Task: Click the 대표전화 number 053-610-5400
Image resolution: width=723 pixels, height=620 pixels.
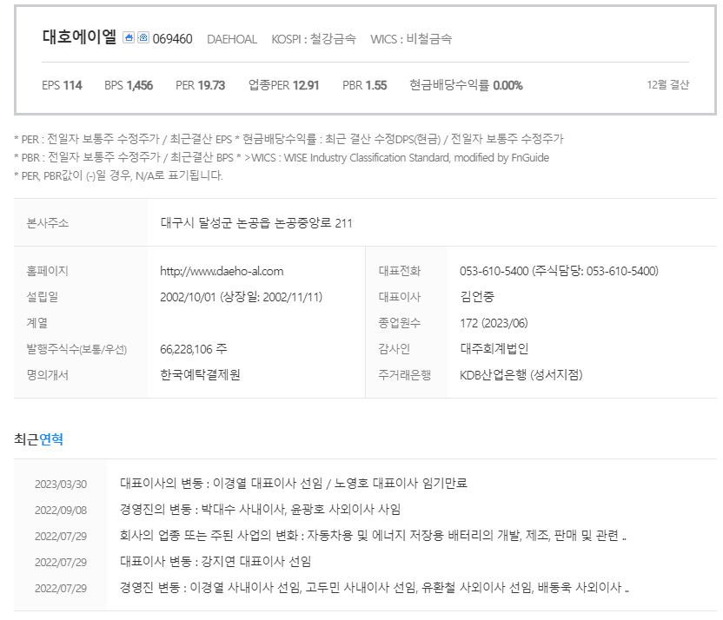Action: click(494, 271)
